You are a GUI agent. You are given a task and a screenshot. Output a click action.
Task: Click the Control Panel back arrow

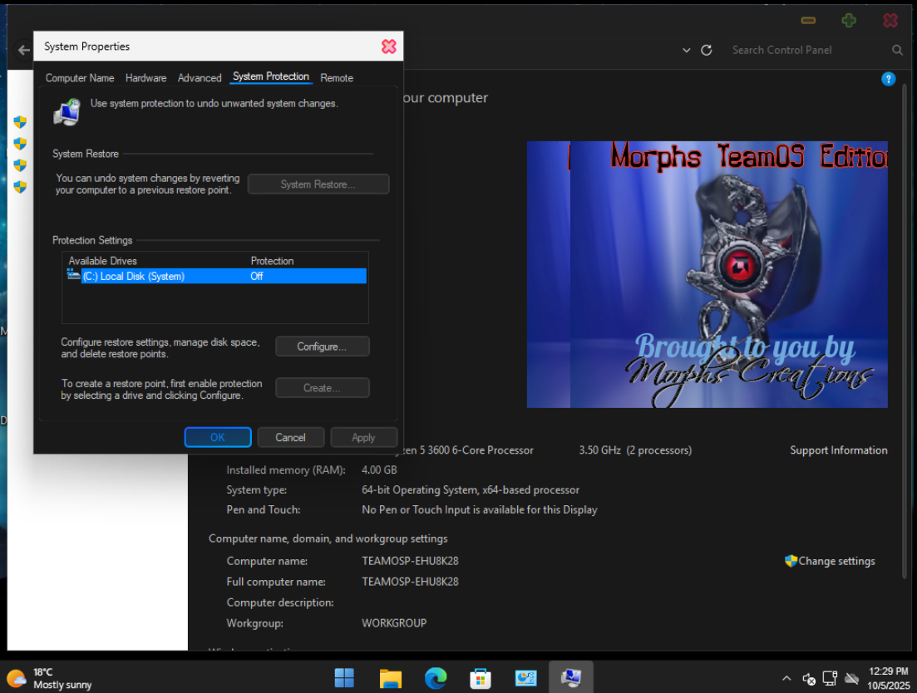[x=23, y=50]
